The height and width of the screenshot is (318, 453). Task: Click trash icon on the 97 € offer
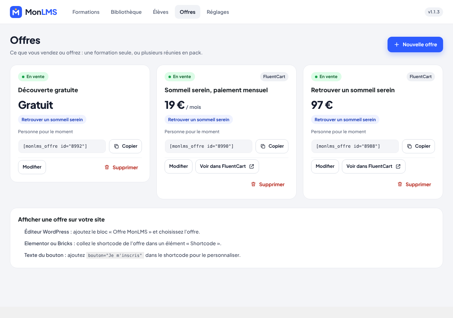point(400,184)
